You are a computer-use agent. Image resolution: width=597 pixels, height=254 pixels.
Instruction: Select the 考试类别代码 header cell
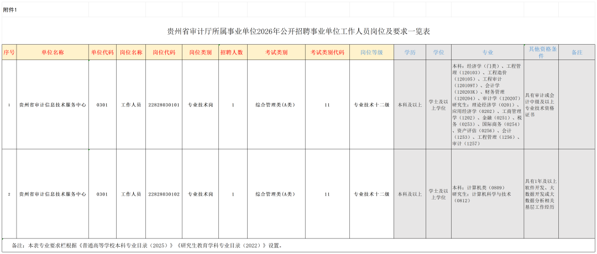click(327, 53)
